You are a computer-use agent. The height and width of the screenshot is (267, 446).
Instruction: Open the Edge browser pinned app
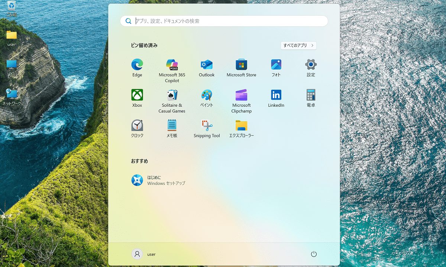click(137, 68)
